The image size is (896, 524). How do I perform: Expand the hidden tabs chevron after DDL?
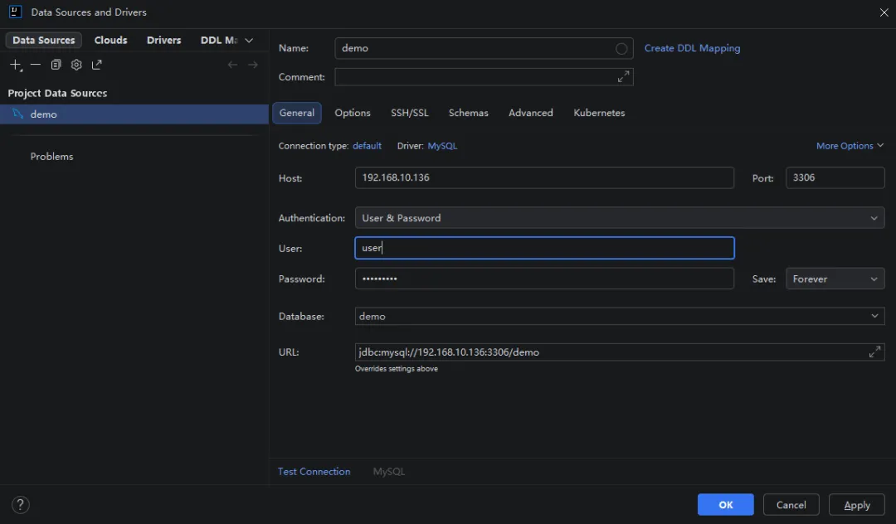(x=249, y=40)
